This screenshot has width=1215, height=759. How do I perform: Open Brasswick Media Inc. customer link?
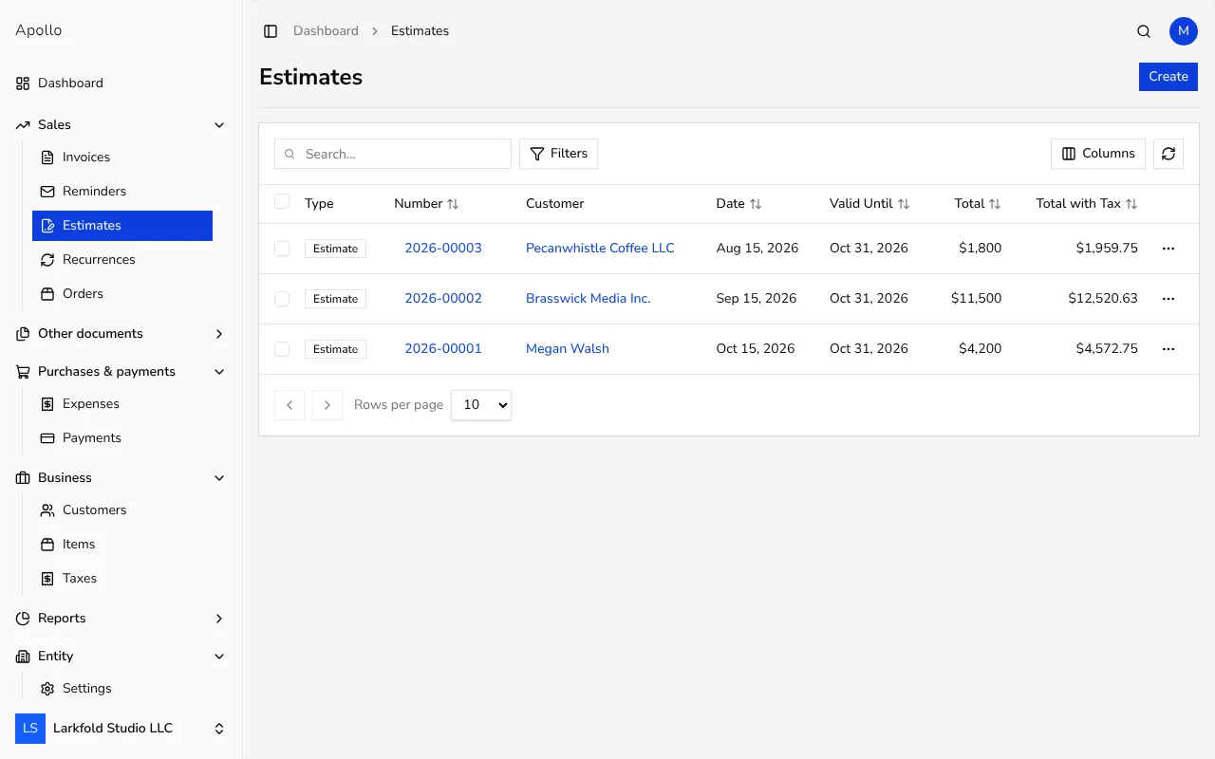point(589,299)
